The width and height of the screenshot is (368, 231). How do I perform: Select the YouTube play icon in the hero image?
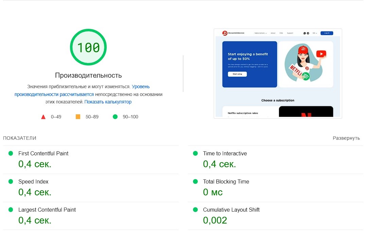tap(321, 54)
